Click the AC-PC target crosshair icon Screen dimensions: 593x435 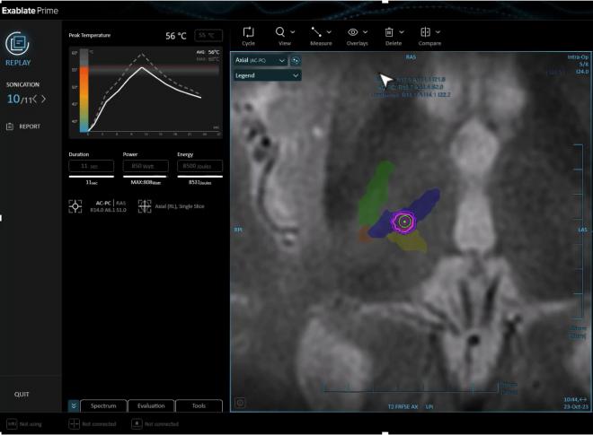[x=75, y=205]
